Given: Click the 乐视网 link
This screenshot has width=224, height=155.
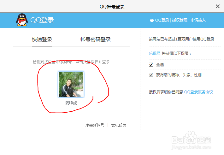Looking at the screenshot, I should click(x=155, y=53).
